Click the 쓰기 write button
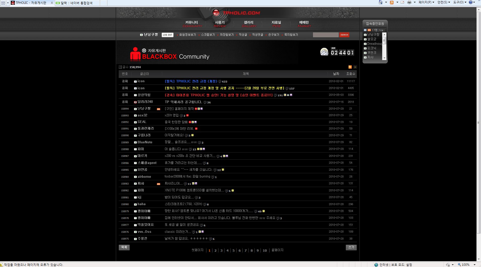481x267 pixels. (x=351, y=247)
